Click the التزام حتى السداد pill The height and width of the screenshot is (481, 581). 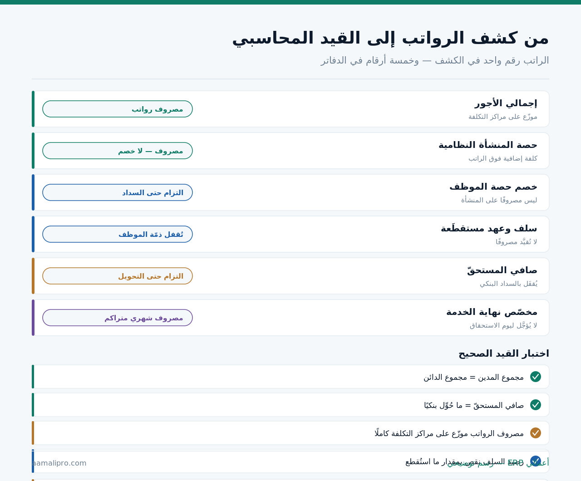click(x=118, y=192)
